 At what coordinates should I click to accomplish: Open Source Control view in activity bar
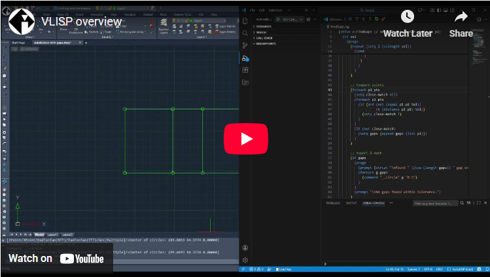(x=245, y=45)
